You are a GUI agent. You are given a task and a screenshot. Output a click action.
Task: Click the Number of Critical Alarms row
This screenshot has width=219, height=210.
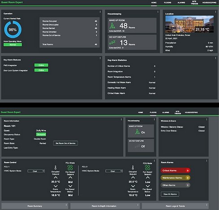click(x=131, y=66)
